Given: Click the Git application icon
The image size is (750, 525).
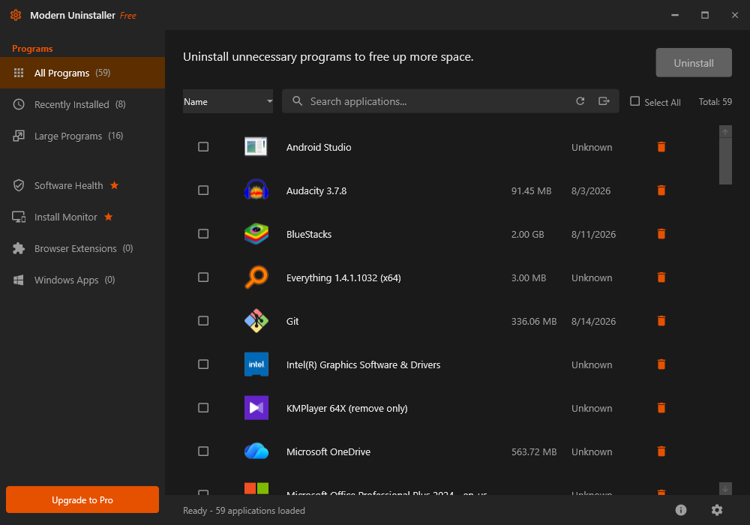Looking at the screenshot, I should [256, 321].
